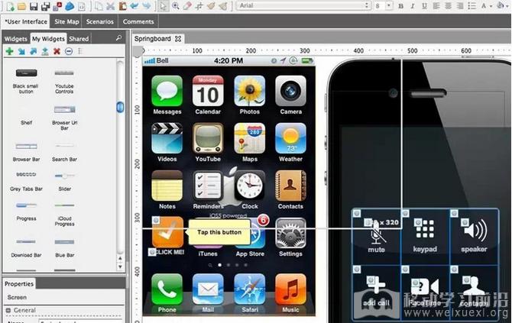
Task: Click the widget list scroll down arrow
Action: click(x=120, y=266)
